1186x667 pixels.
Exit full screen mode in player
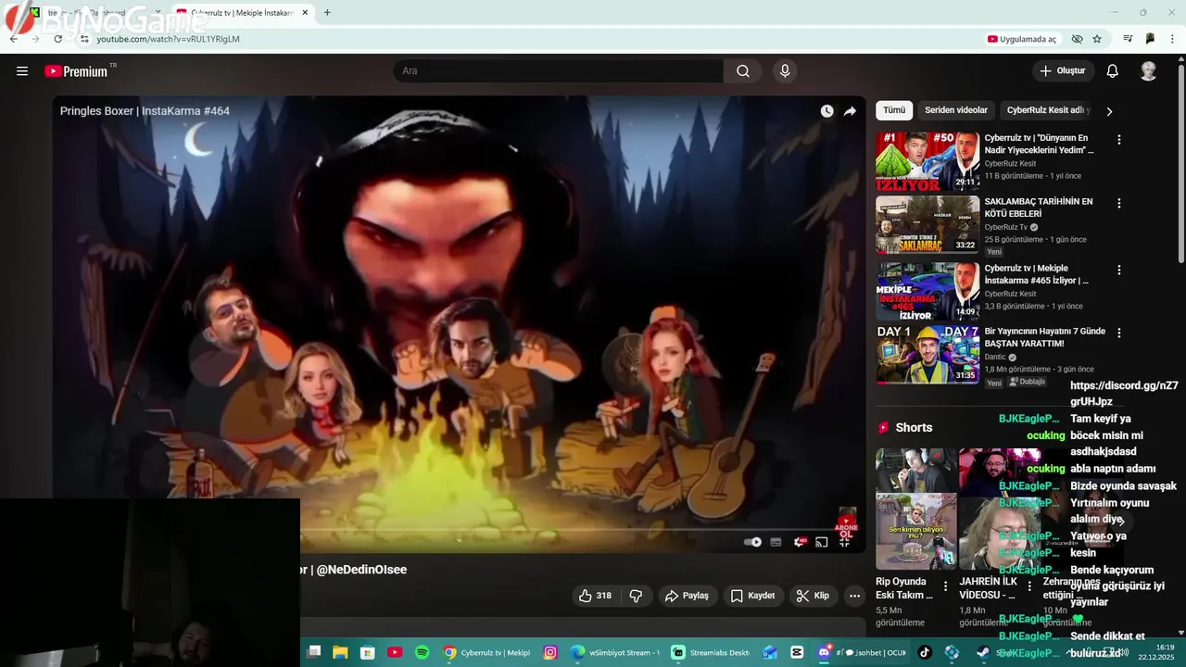(843, 542)
